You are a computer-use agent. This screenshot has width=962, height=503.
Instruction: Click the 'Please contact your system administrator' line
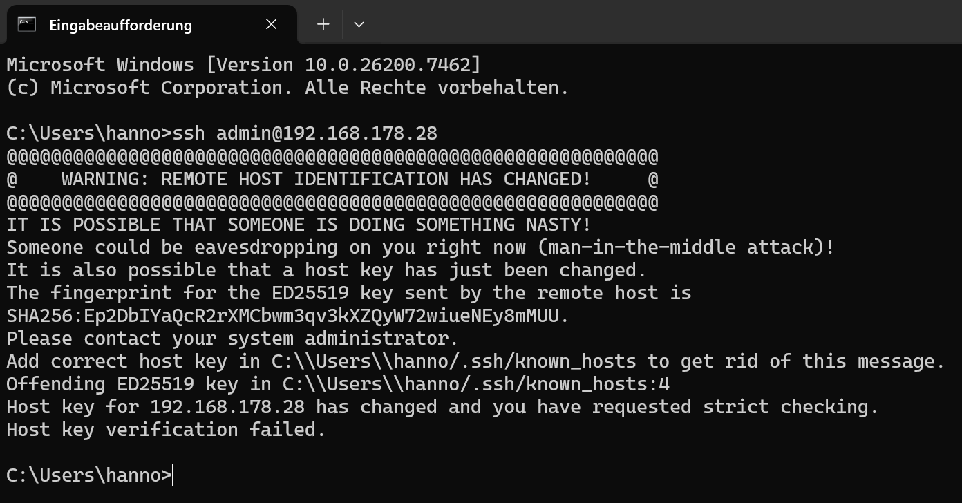pyautogui.click(x=232, y=339)
